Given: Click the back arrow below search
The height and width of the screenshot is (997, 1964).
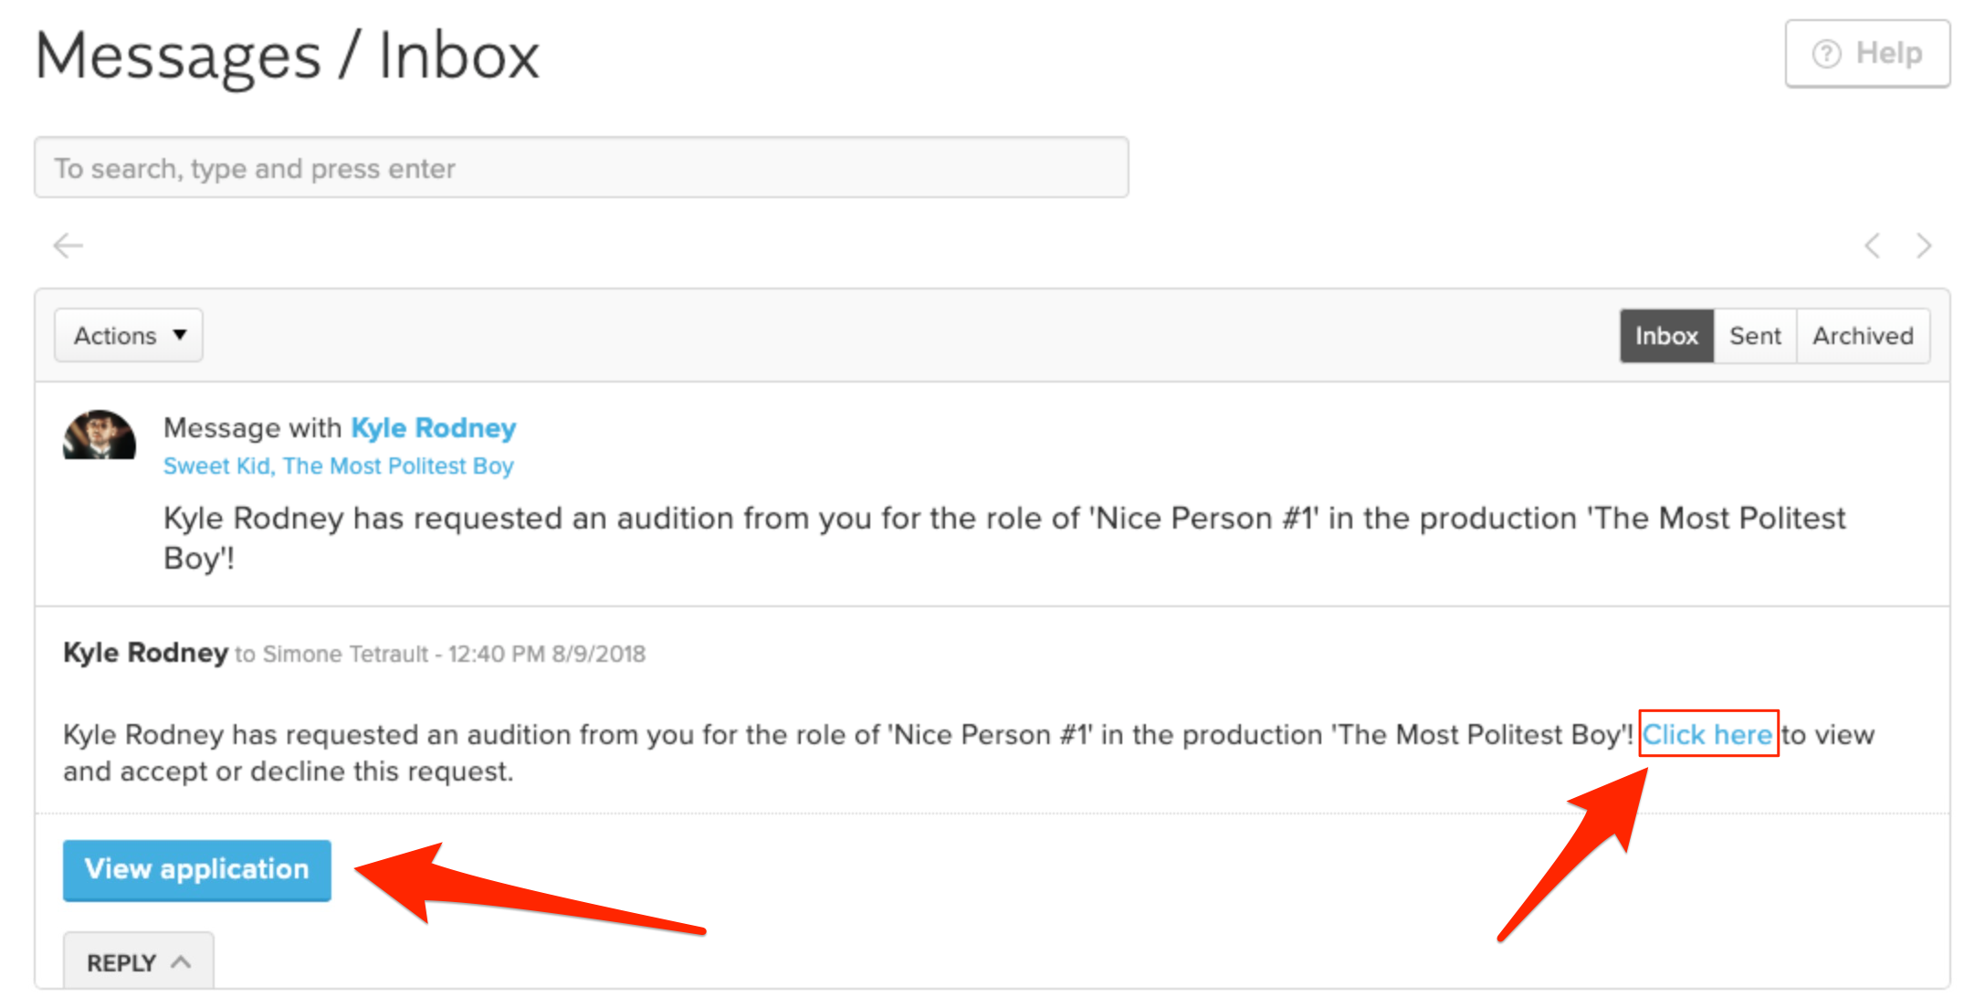Looking at the screenshot, I should pos(68,246).
